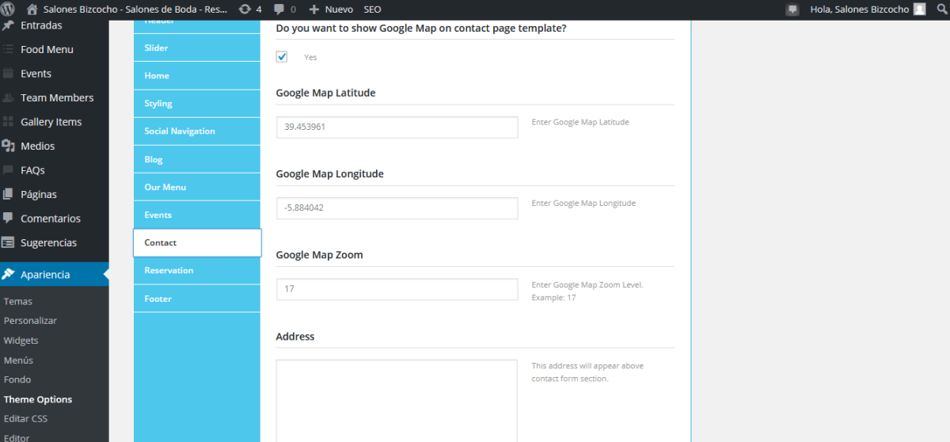Open the Widgets submenu link
The height and width of the screenshot is (442, 950).
[21, 341]
